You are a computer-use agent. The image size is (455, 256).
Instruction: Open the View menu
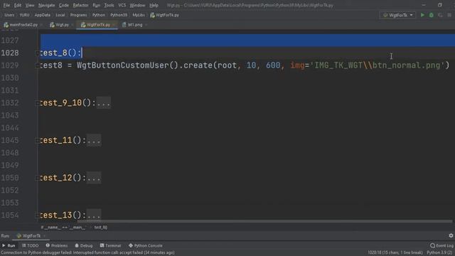(30, 5)
